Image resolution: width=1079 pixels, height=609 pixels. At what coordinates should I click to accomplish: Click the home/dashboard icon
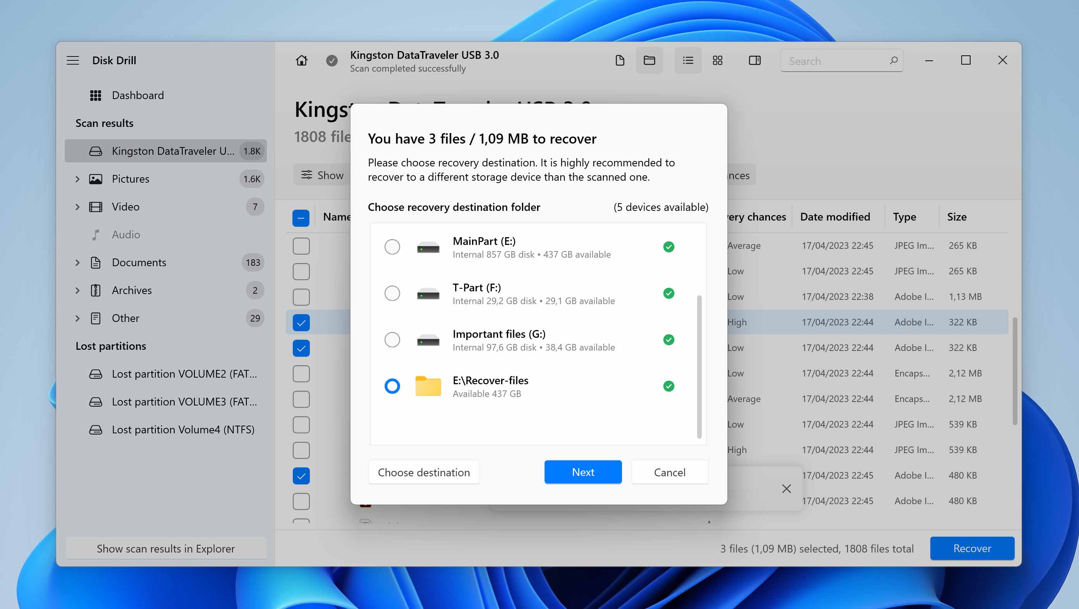[x=301, y=61]
